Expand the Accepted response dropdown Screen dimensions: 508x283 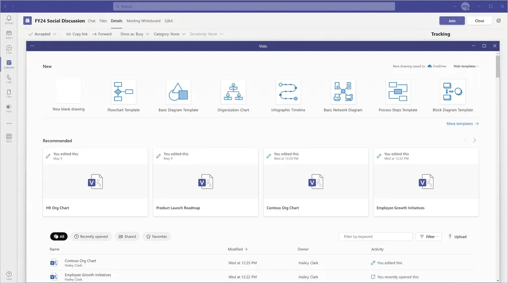pyautogui.click(x=42, y=34)
